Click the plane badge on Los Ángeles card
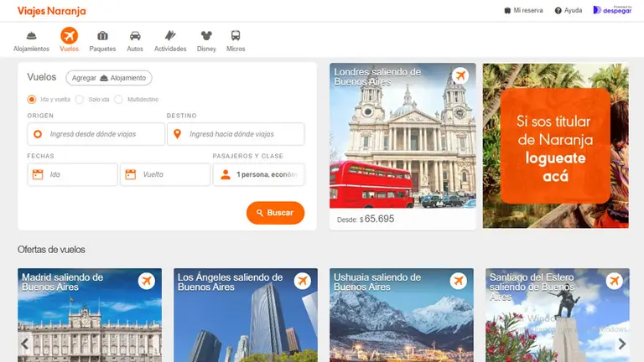 pos(302,282)
